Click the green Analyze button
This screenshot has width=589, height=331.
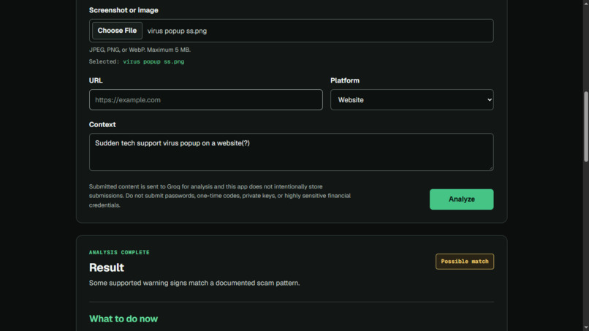click(x=461, y=199)
